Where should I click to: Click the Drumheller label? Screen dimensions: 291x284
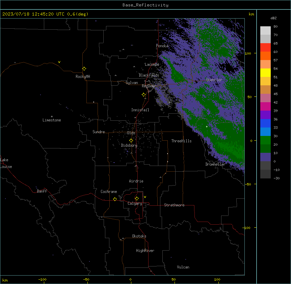coord(215,164)
